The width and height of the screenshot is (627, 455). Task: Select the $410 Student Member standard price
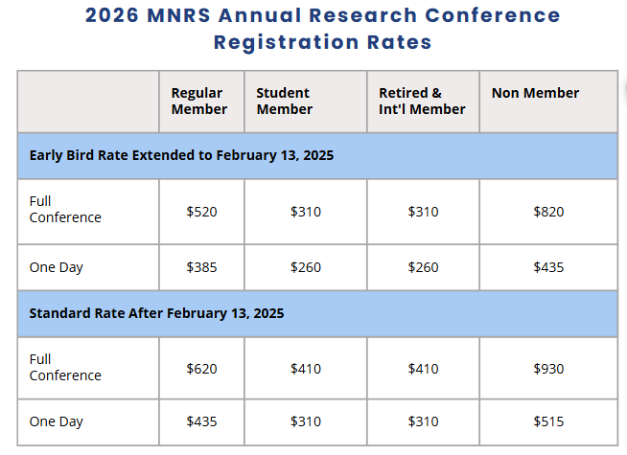[x=306, y=369]
